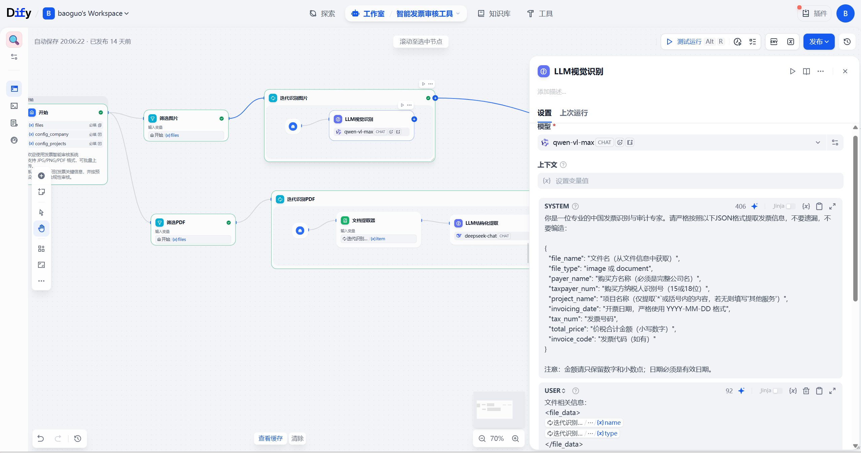This screenshot has height=453, width=861.
Task: Click the 上下文 variable input field
Action: click(690, 181)
